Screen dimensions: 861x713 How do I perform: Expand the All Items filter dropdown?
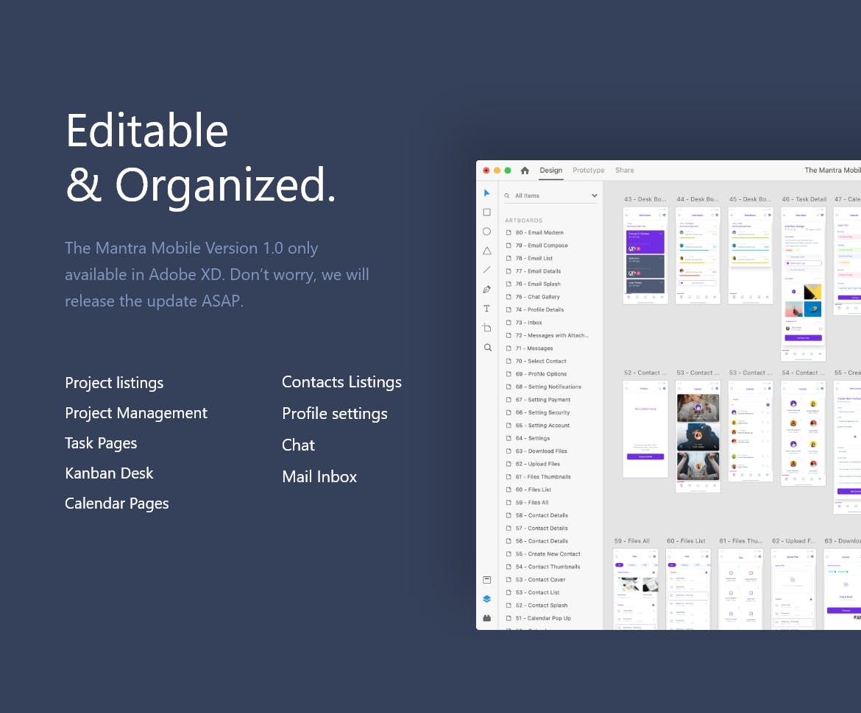594,196
